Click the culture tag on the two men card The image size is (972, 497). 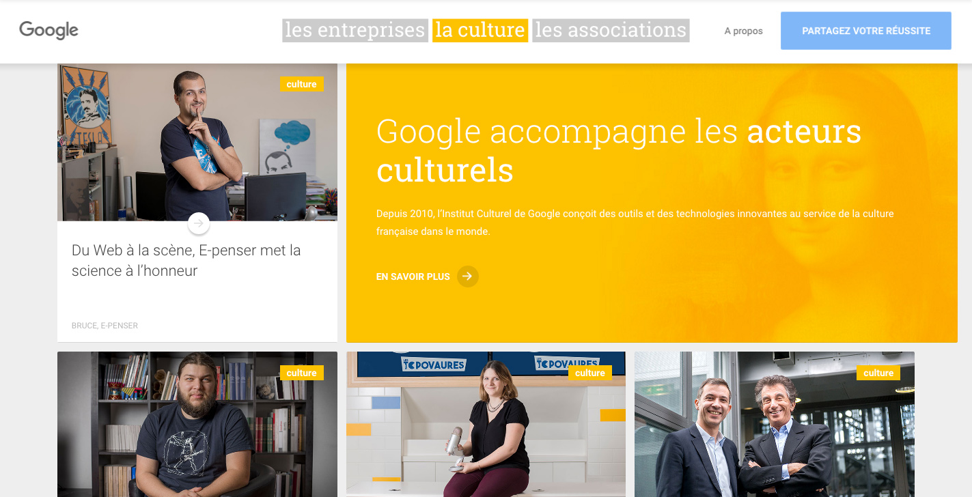click(878, 373)
